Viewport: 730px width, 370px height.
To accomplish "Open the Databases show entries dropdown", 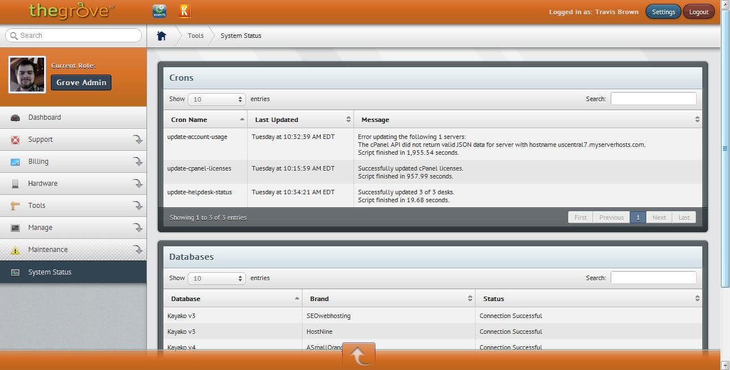I will click(x=217, y=278).
